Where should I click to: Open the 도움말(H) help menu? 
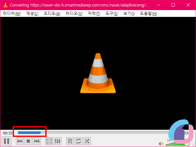[148, 13]
